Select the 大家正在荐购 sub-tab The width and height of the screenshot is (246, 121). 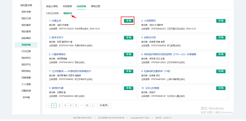[x=52, y=13]
